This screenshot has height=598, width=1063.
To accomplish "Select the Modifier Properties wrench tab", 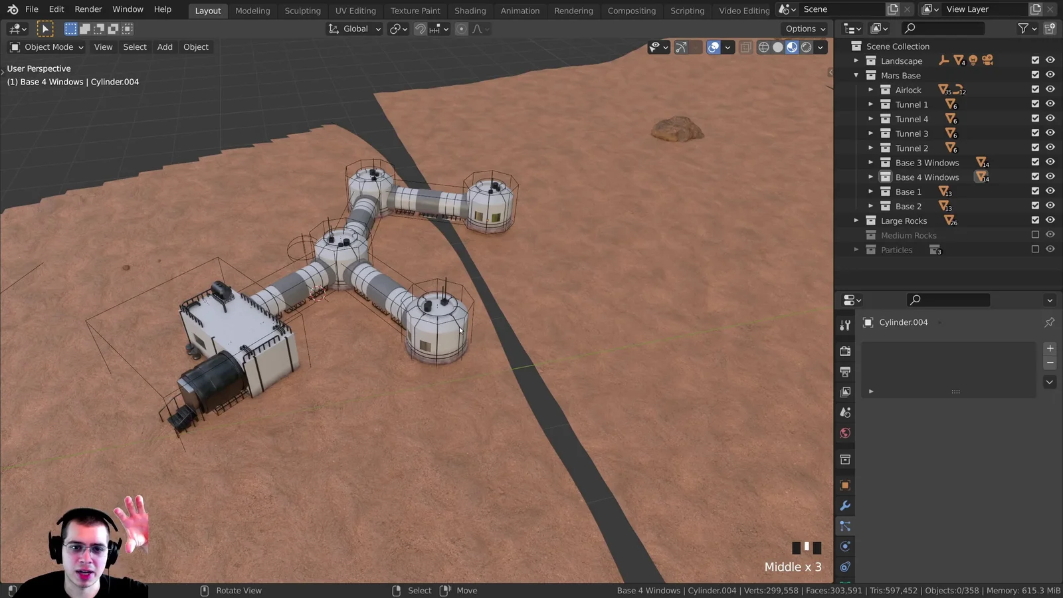I will [844, 506].
